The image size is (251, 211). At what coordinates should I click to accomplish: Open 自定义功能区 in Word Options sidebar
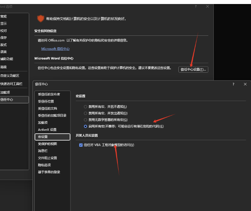(x=10, y=76)
